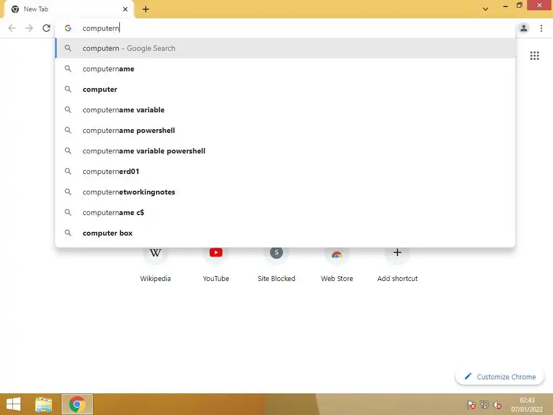Click the browser forward arrow
Image resolution: width=553 pixels, height=415 pixels.
click(x=29, y=28)
